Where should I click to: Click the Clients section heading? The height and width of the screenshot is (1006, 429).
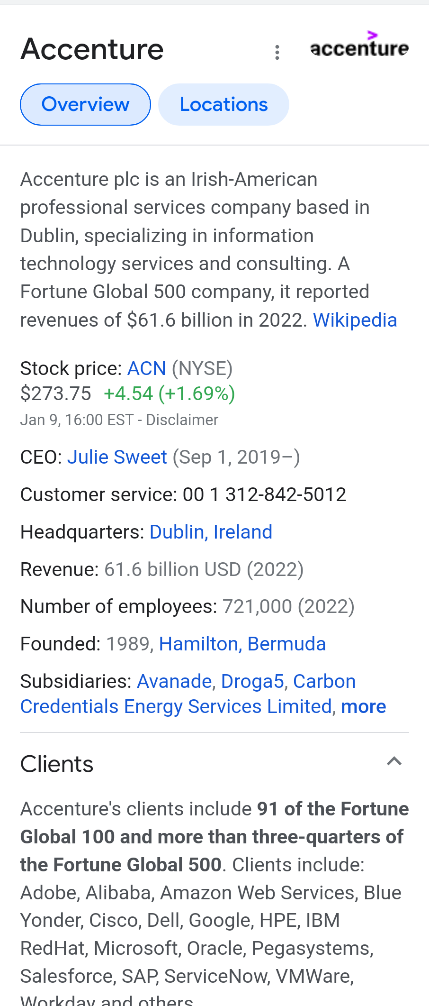tap(57, 764)
